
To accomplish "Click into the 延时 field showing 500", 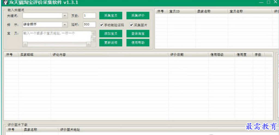I will (89, 24).
